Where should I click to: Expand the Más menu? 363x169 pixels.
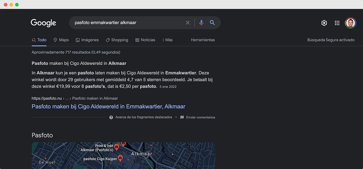[167, 40]
